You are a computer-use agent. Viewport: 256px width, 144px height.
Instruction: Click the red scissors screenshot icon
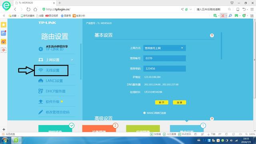click(223, 16)
